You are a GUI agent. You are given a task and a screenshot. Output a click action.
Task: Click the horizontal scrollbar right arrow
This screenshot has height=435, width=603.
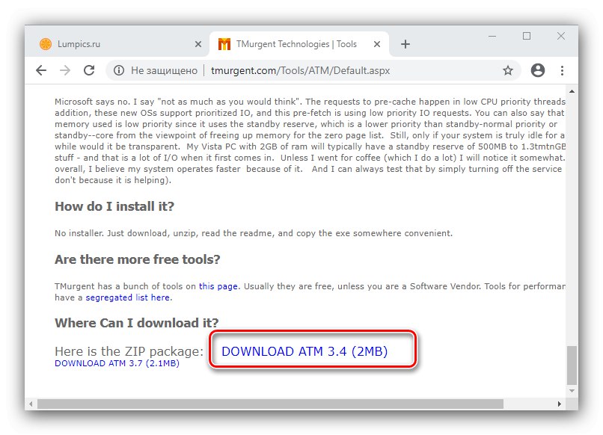(x=560, y=404)
